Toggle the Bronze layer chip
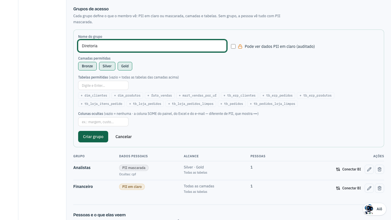This screenshot has width=391, height=220. (87, 66)
